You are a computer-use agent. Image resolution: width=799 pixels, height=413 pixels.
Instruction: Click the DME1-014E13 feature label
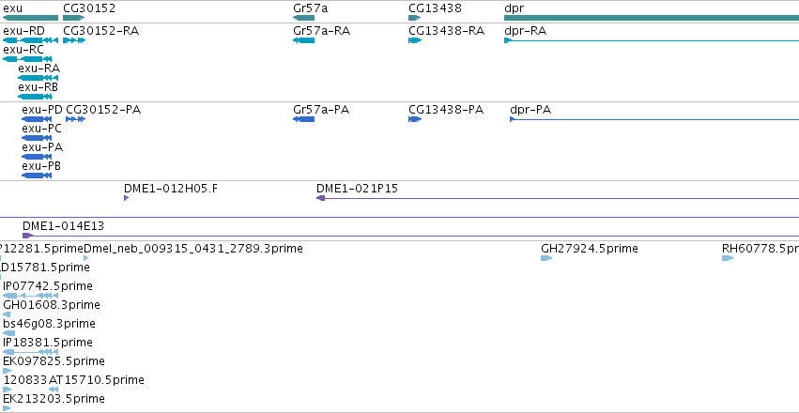pyautogui.click(x=63, y=226)
